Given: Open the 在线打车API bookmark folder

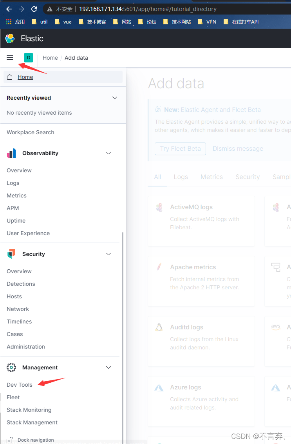Looking at the screenshot, I should click(x=241, y=22).
